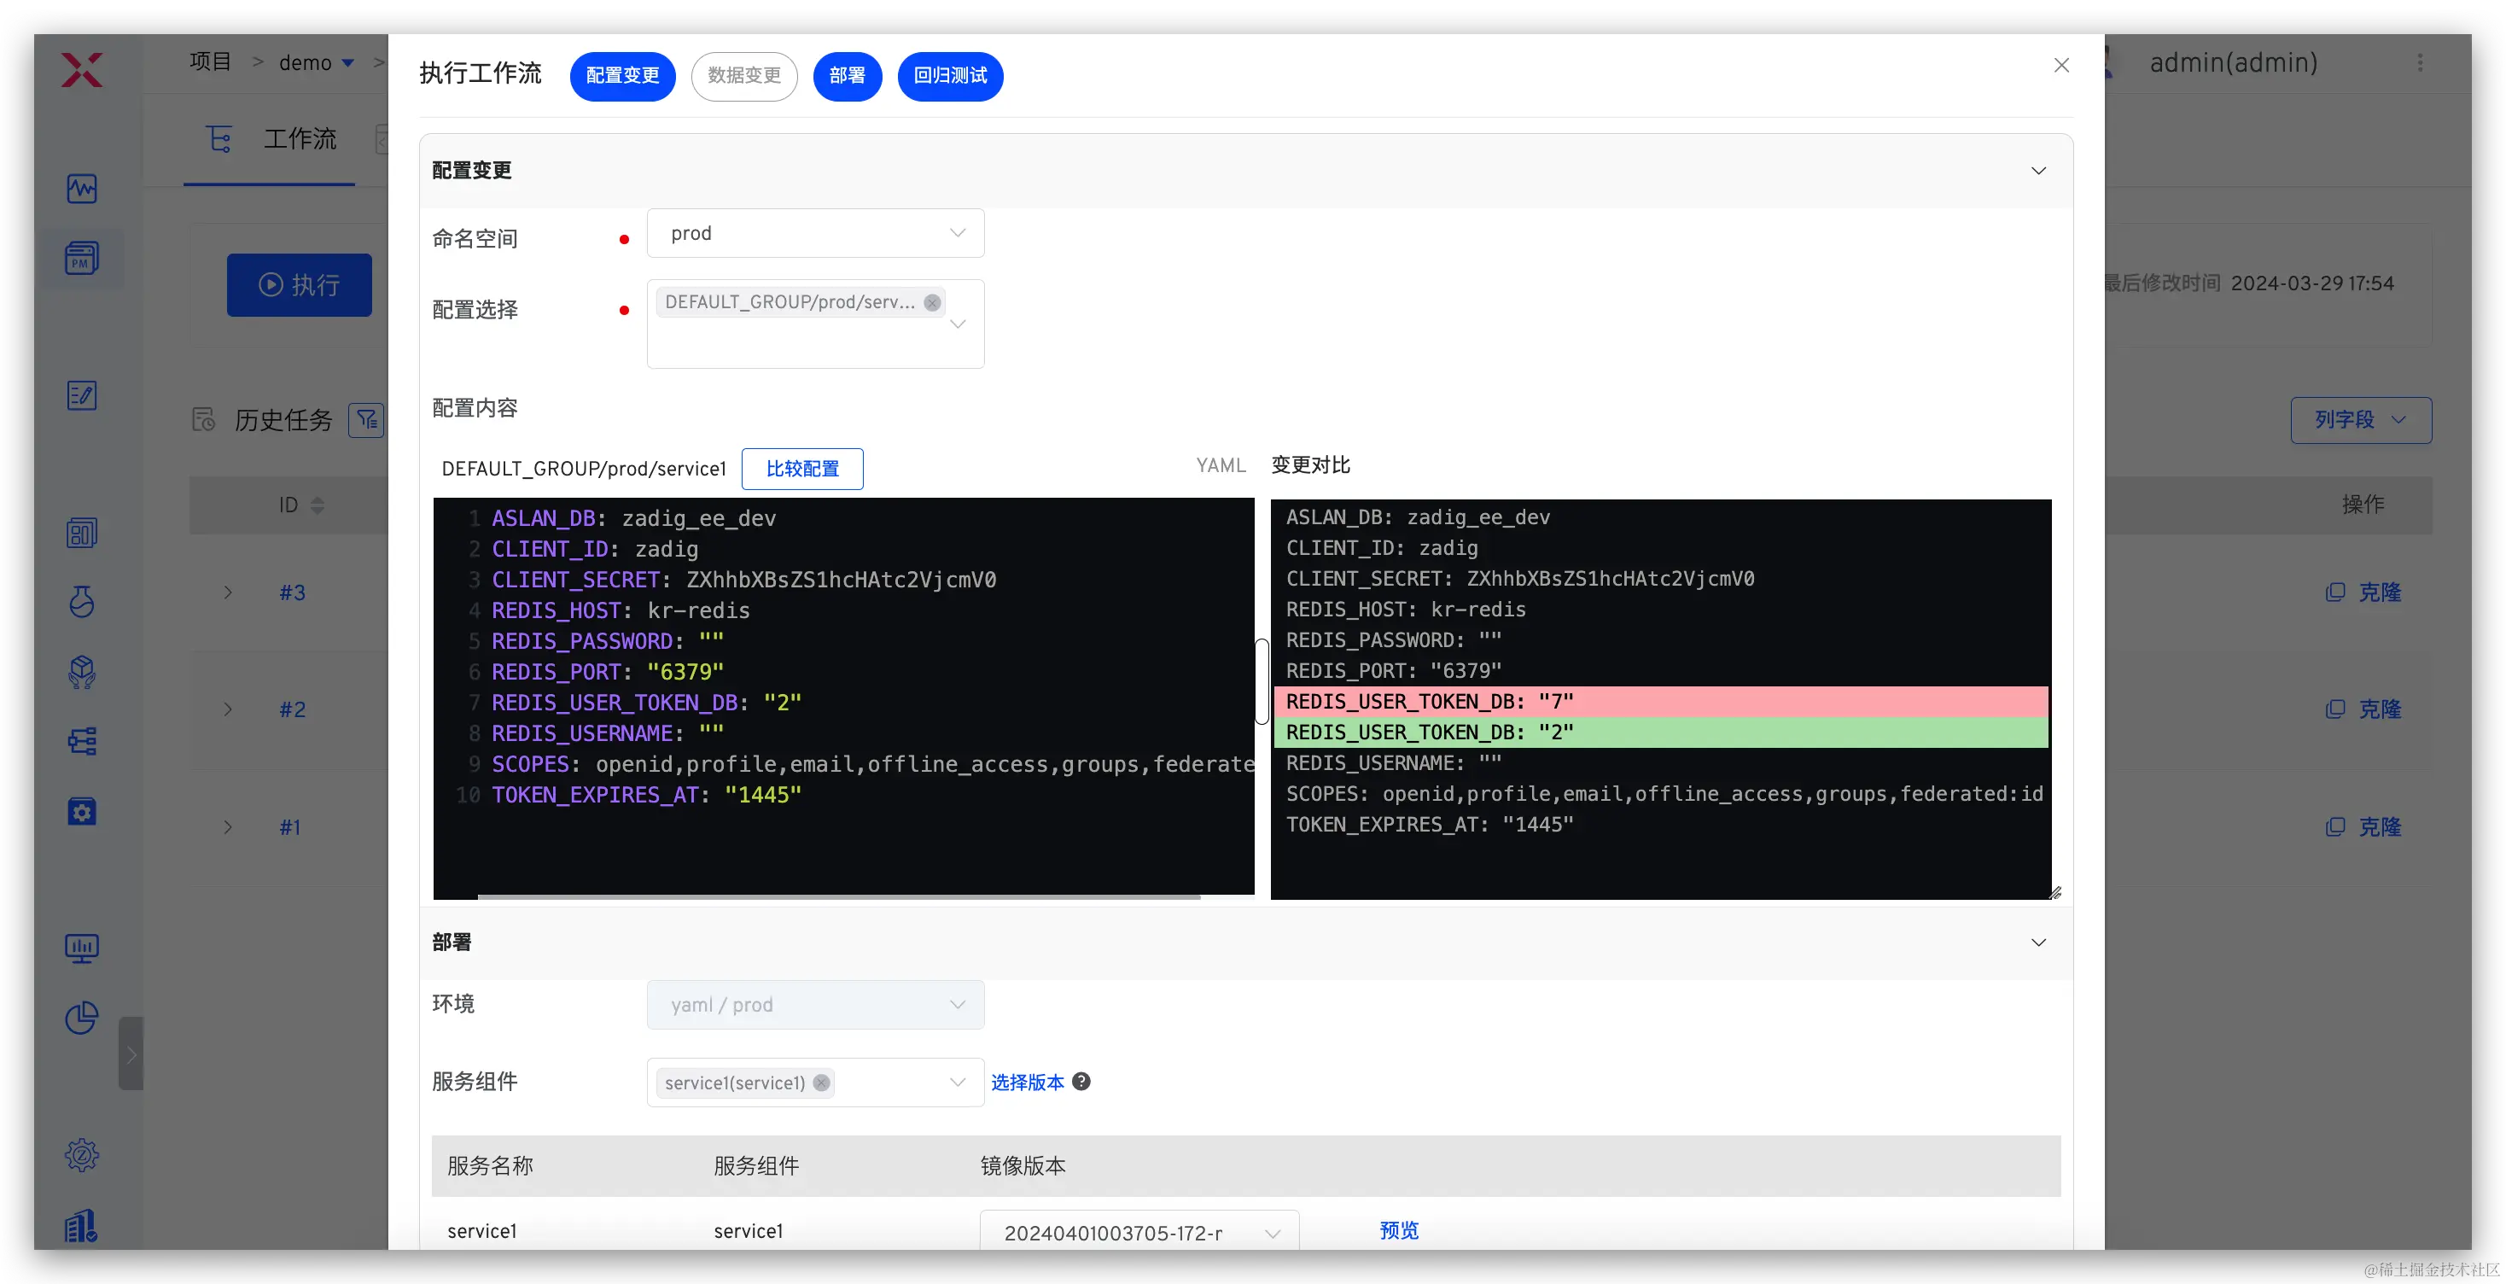
Task: Click the horizontal scrollbar under YAML editor
Action: coord(838,897)
